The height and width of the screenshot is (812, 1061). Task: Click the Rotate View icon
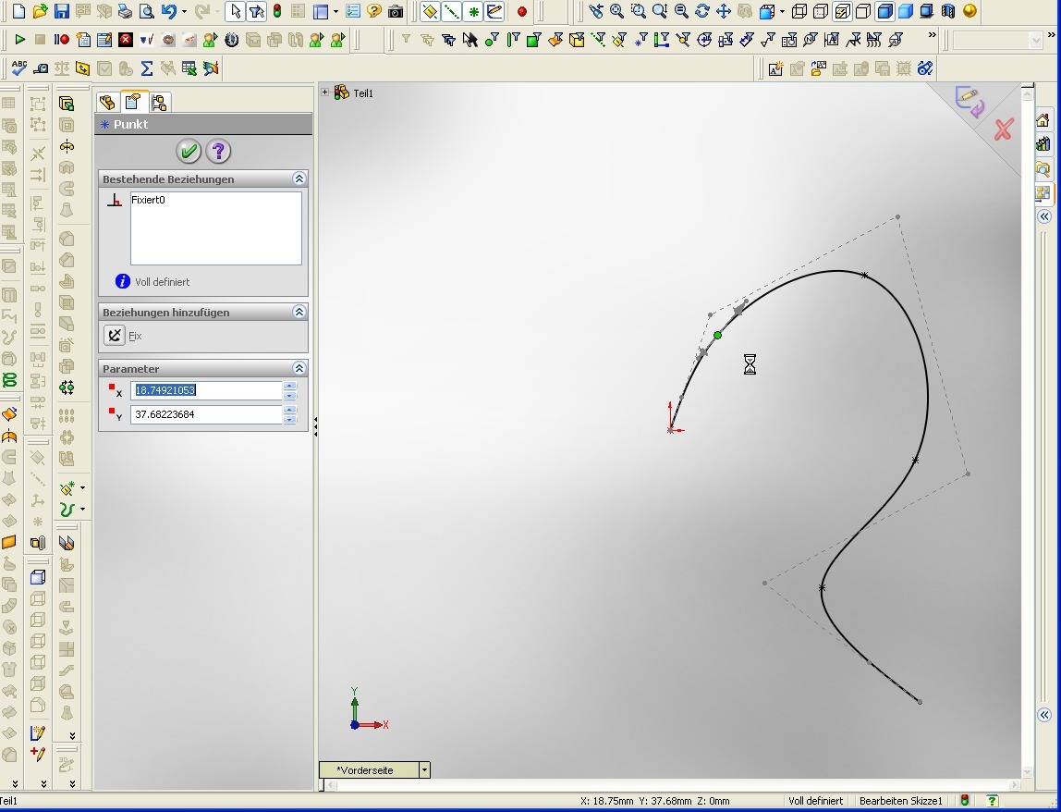pos(702,12)
